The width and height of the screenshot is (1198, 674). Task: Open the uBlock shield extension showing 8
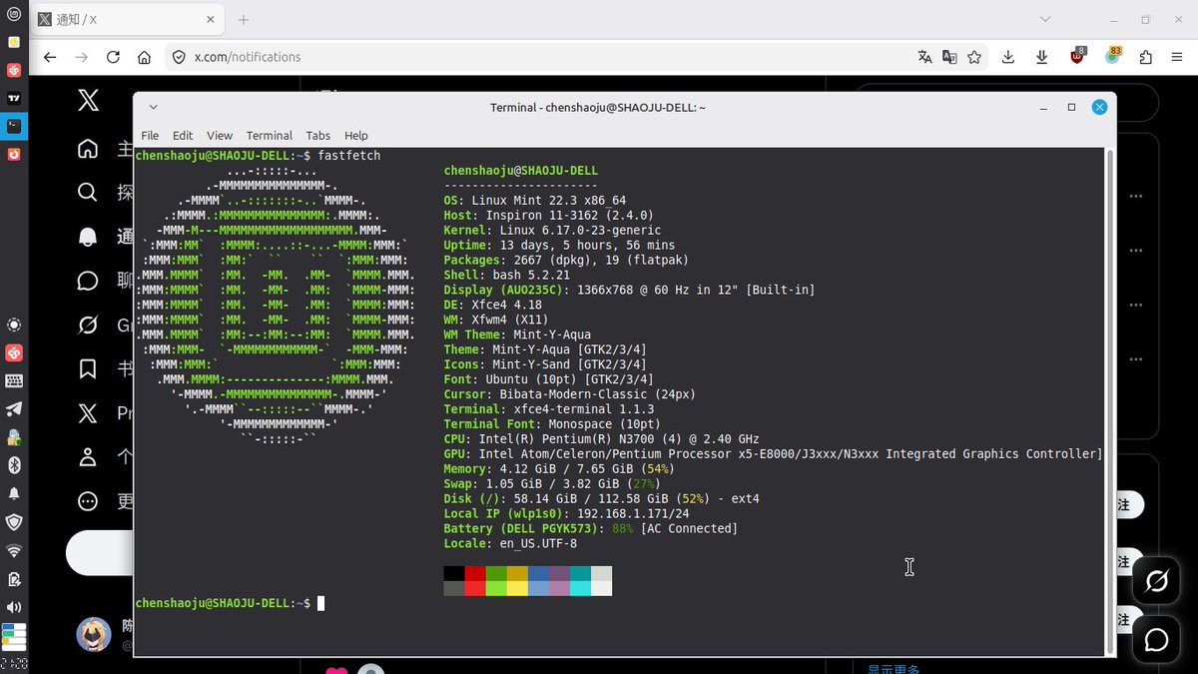[1077, 56]
